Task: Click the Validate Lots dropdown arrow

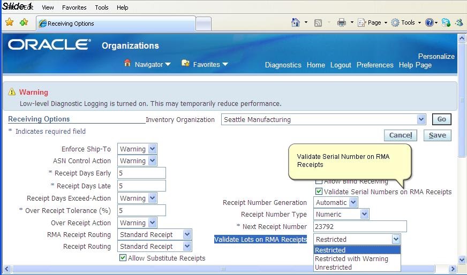Action: tap(396, 239)
